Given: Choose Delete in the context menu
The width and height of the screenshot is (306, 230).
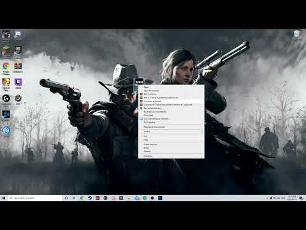Looking at the screenshot, I should click(171, 148).
